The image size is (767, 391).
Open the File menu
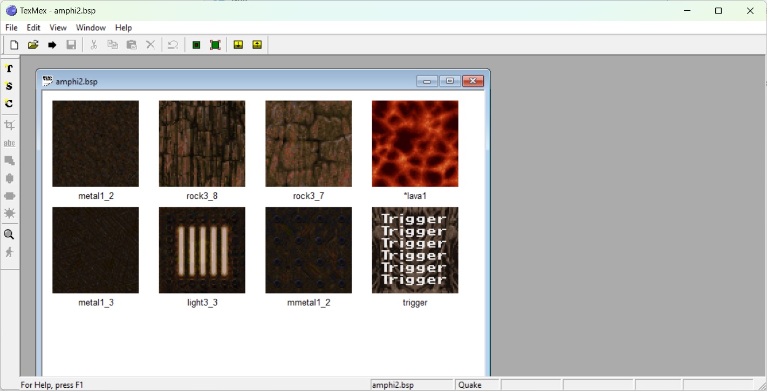[x=11, y=28]
